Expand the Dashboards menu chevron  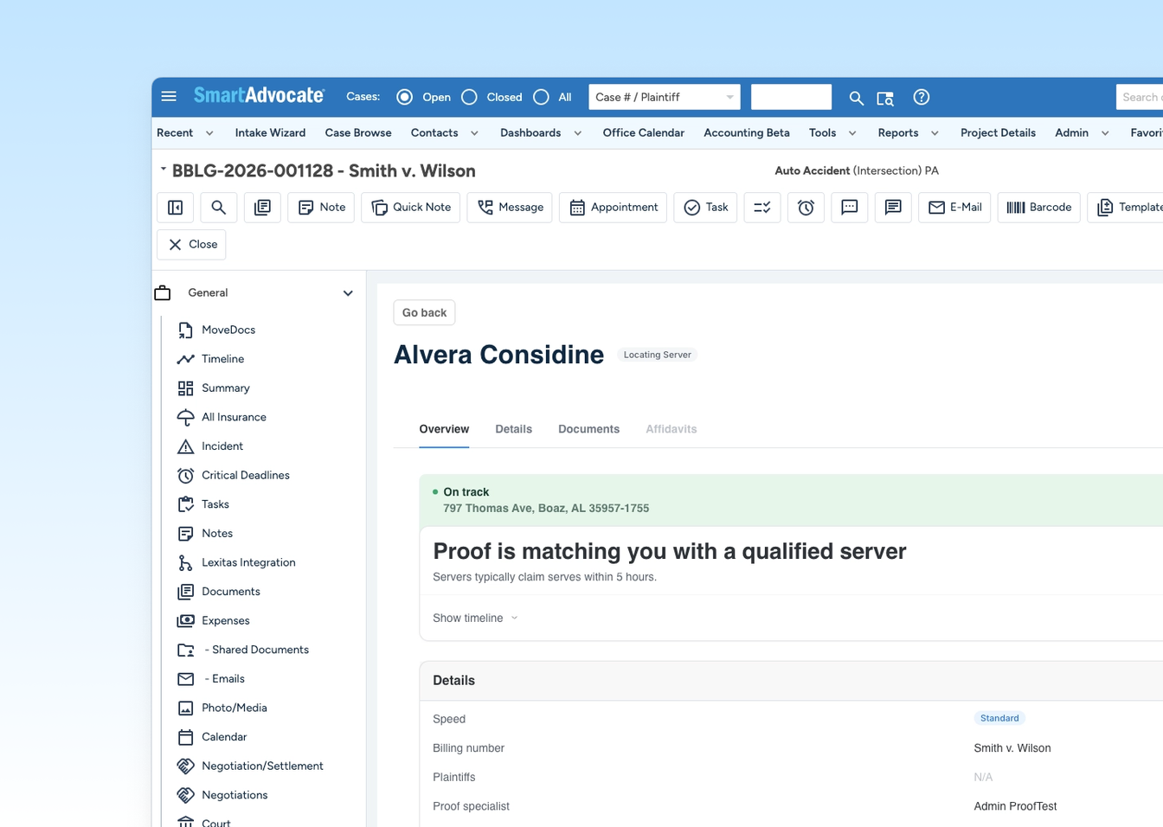tap(578, 133)
